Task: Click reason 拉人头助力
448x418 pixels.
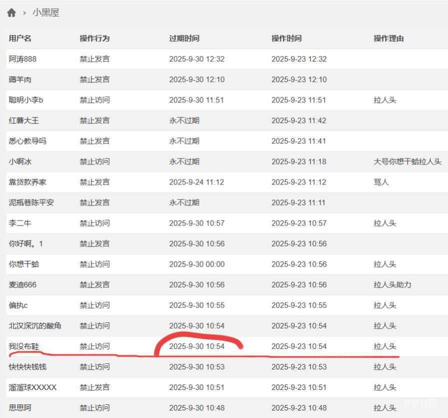Action: click(392, 285)
